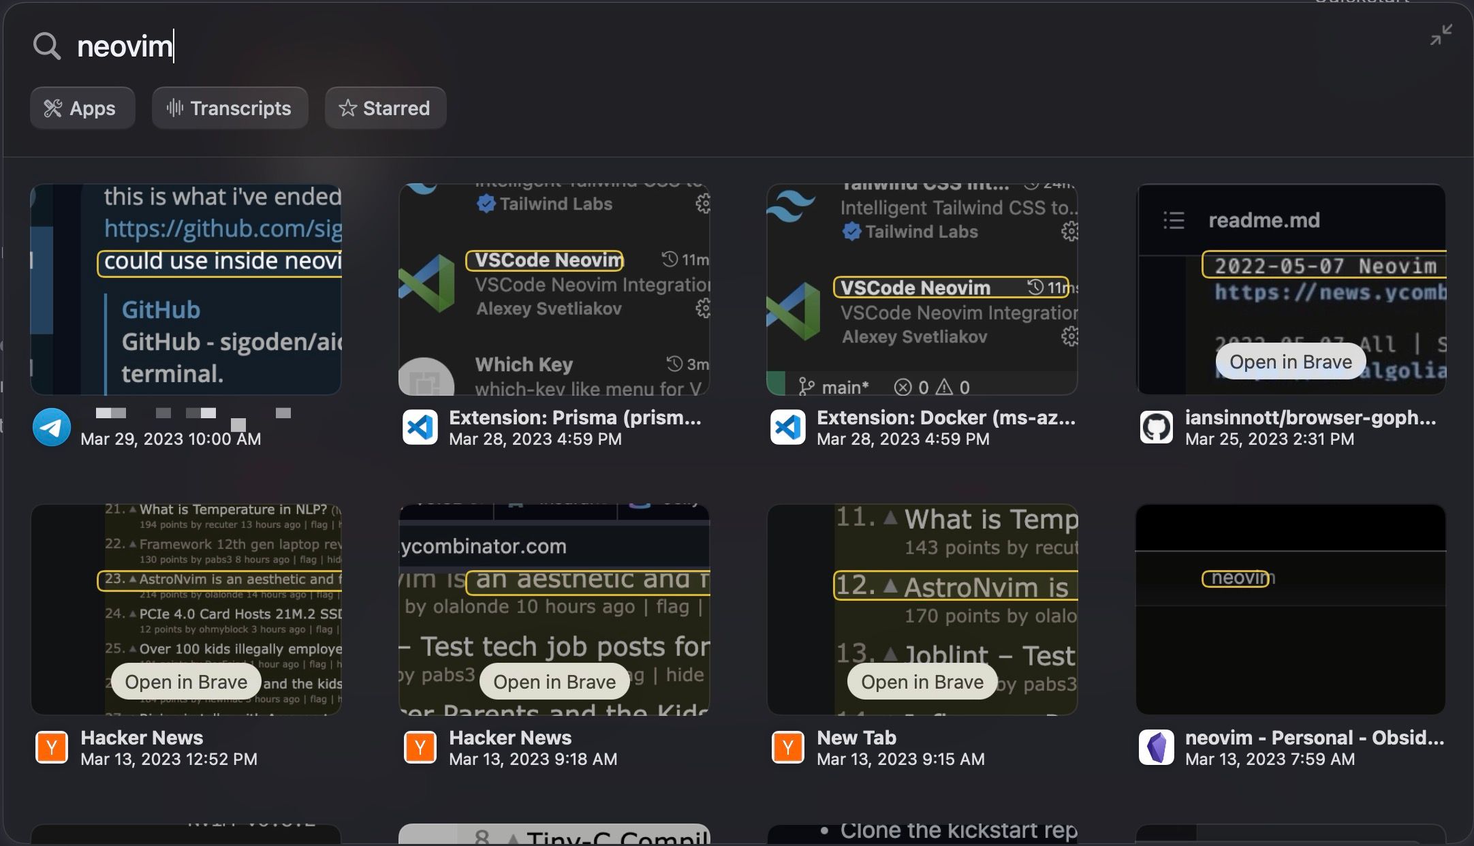Open the neovim - Personal - Obsidian thumbnail
This screenshot has width=1474, height=846.
(x=1290, y=610)
